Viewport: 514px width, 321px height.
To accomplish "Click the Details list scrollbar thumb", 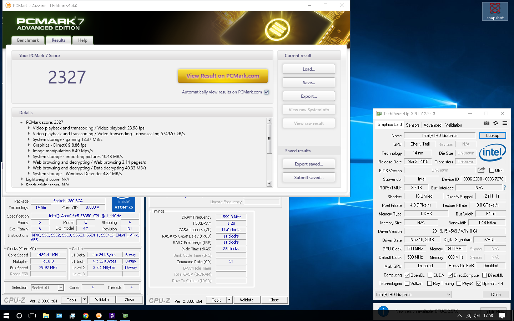I will click(x=269, y=138).
